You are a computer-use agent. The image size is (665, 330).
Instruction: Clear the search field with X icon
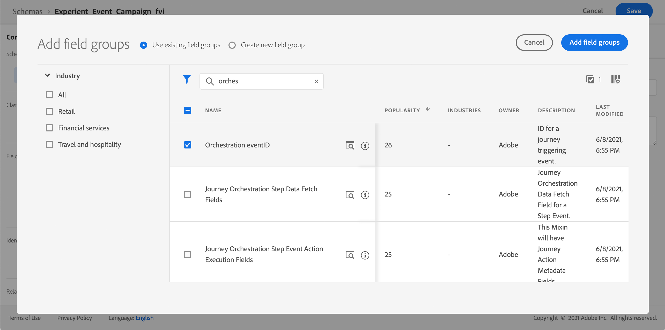(316, 81)
